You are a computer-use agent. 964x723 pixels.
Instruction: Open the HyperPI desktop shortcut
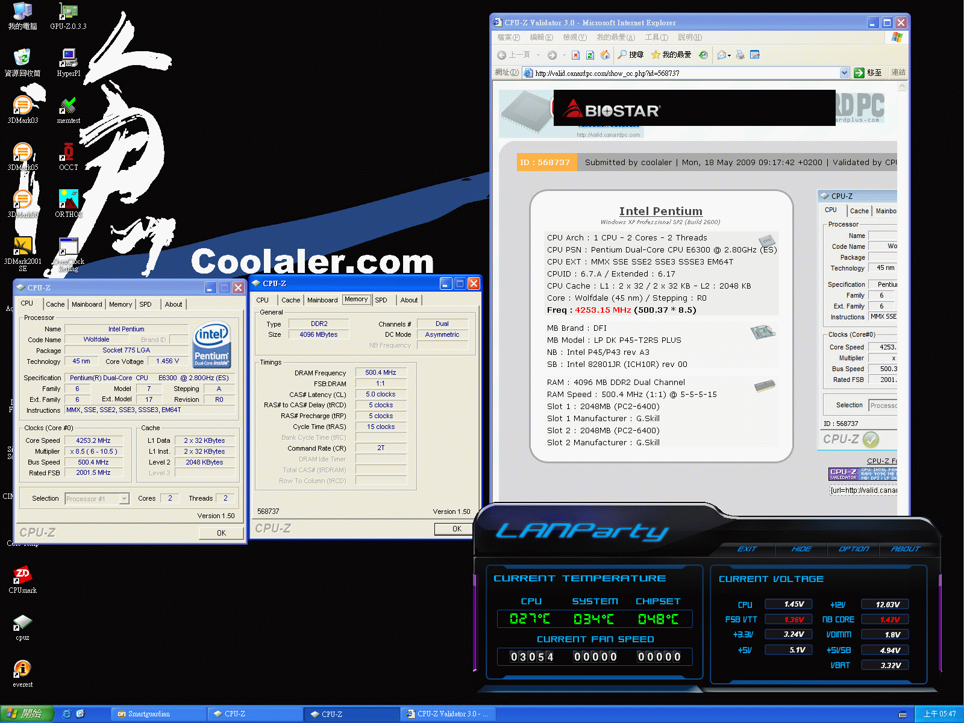(x=68, y=63)
